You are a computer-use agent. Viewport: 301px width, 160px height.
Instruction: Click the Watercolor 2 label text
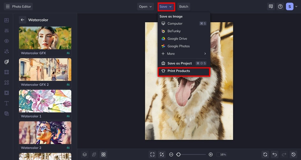(x=31, y=148)
